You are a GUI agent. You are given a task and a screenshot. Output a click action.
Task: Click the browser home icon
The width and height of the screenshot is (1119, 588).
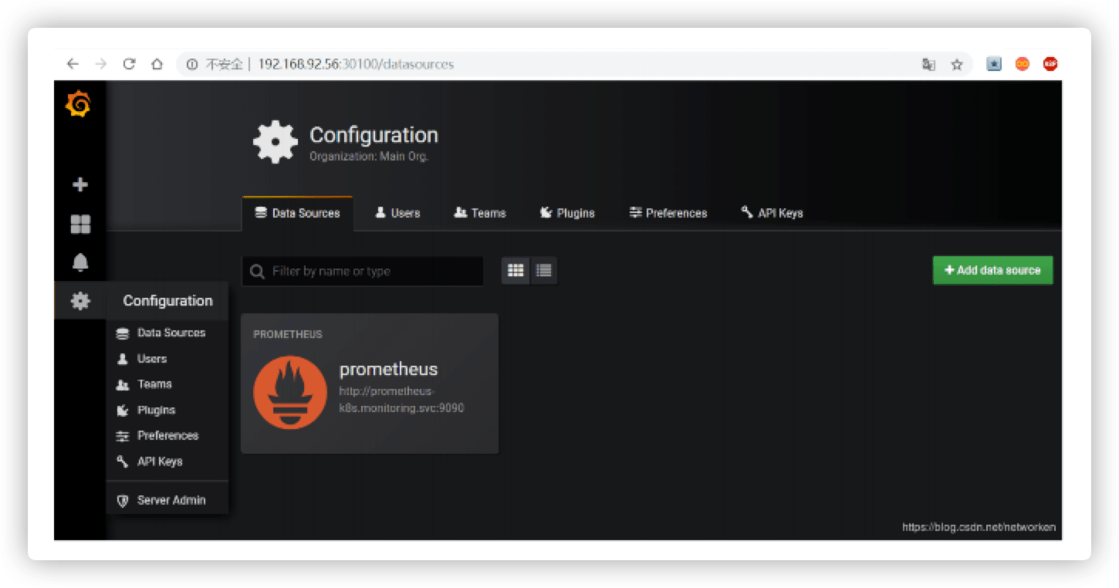157,64
